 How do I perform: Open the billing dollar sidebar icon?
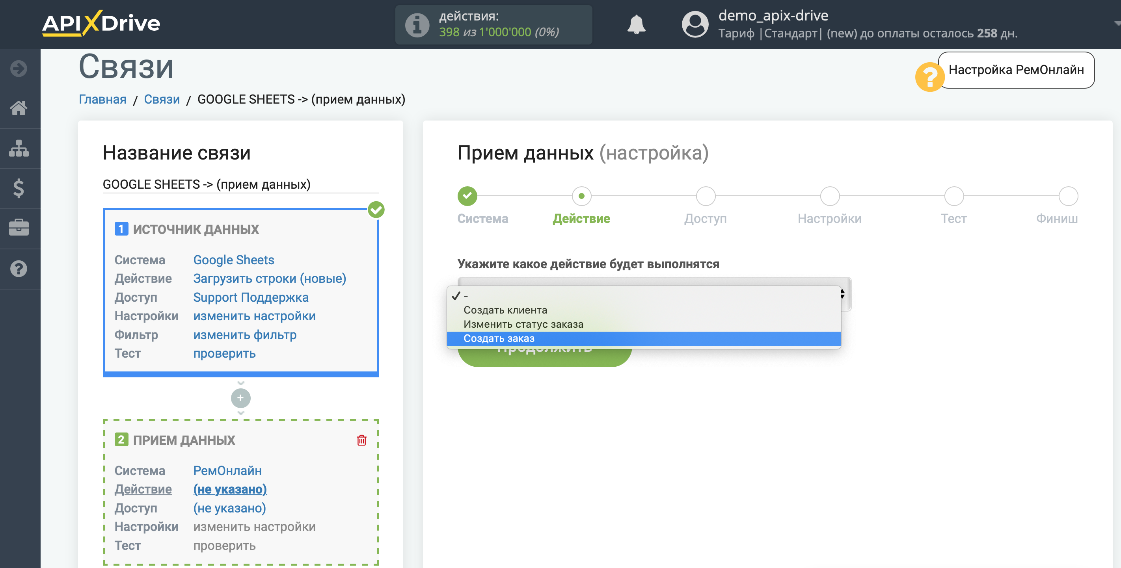pos(19,188)
